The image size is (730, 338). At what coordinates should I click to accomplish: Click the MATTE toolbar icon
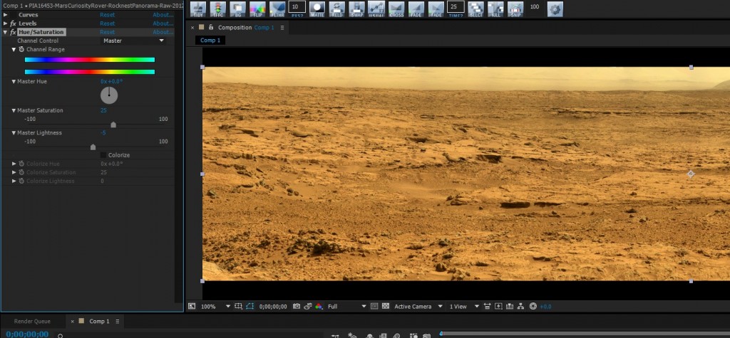point(317,9)
